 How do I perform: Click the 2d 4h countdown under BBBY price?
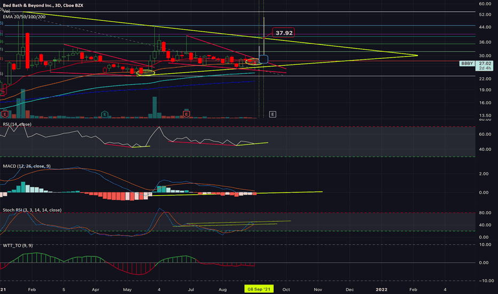[x=485, y=68]
